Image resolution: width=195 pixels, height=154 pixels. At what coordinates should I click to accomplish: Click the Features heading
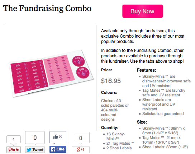click(x=147, y=70)
